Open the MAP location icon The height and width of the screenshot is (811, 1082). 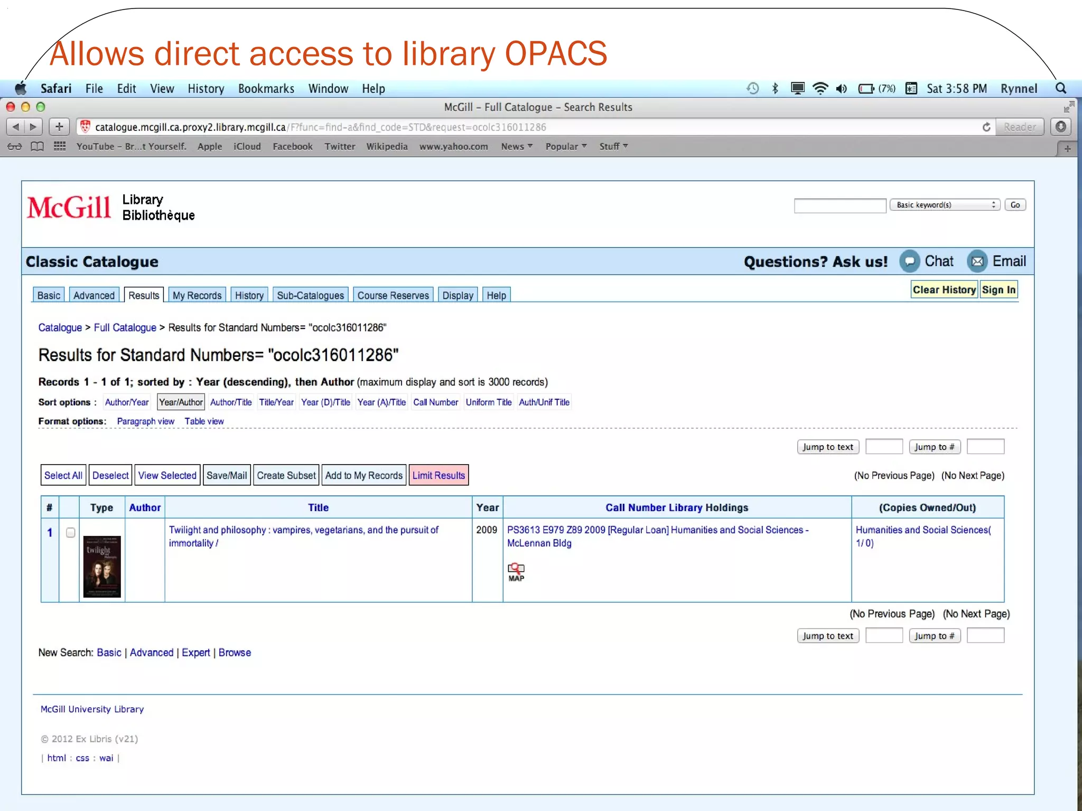(516, 572)
